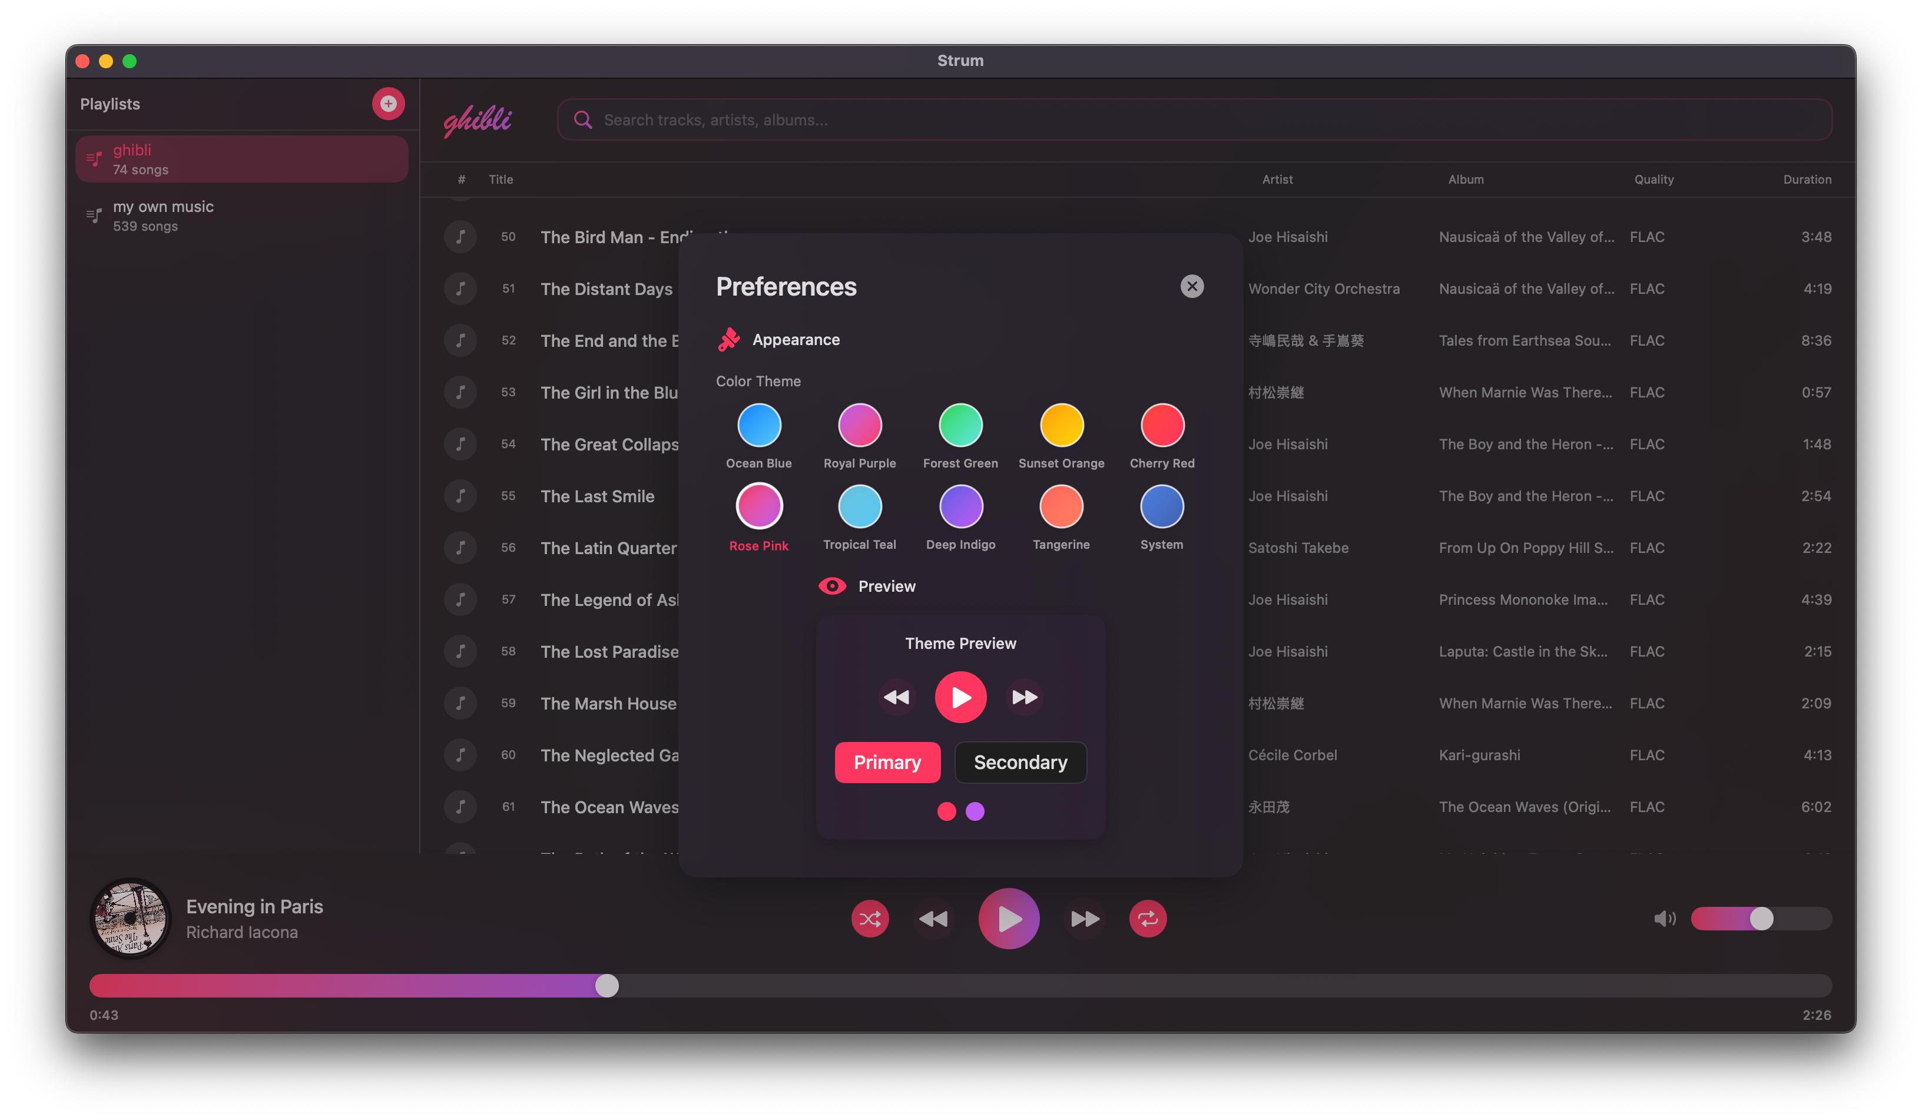Viewport: 1922px width, 1120px height.
Task: Click note icon for The Distant Days
Action: [460, 289]
